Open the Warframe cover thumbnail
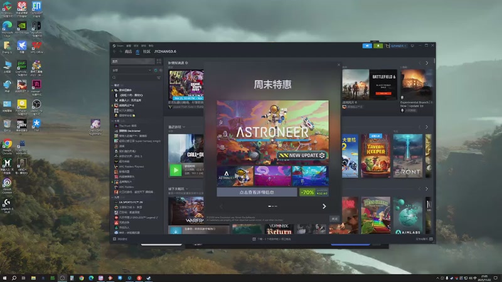Viewport: 502px width, 282px height. tap(186, 211)
